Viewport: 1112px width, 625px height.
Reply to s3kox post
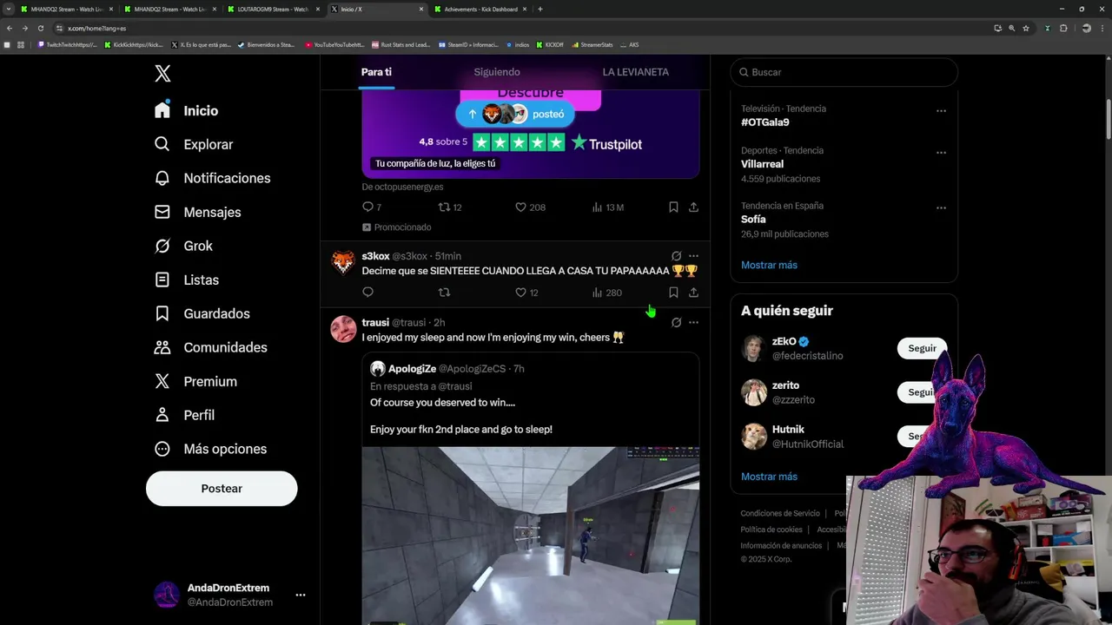click(x=367, y=293)
